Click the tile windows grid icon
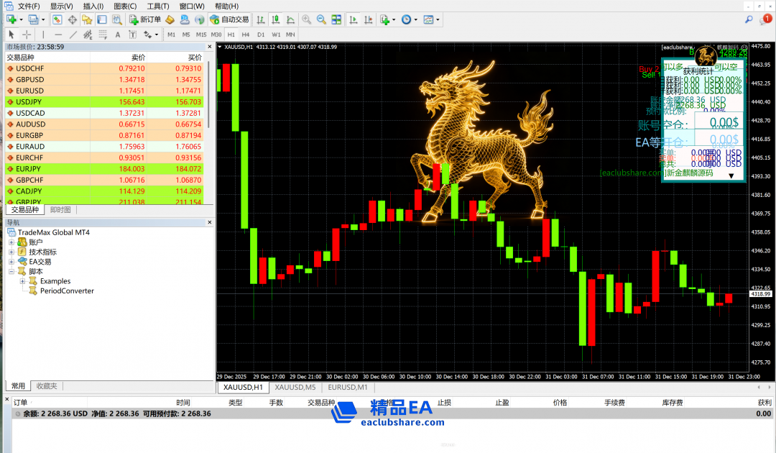Viewport: 776px width, 453px height. (x=336, y=19)
